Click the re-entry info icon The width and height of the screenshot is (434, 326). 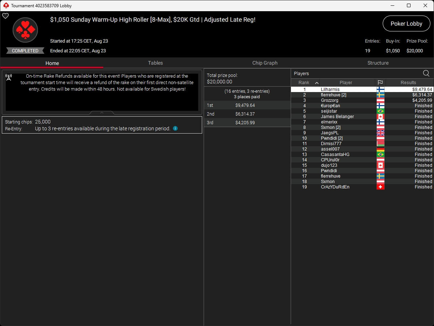tap(175, 128)
